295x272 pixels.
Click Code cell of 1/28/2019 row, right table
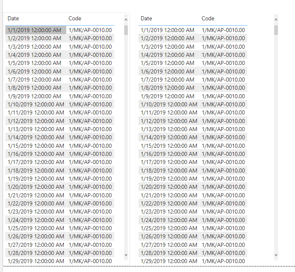[223, 253]
